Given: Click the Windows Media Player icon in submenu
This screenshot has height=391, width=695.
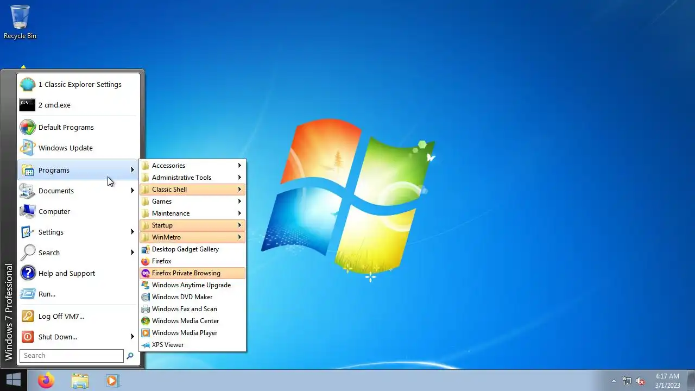Looking at the screenshot, I should [x=145, y=333].
